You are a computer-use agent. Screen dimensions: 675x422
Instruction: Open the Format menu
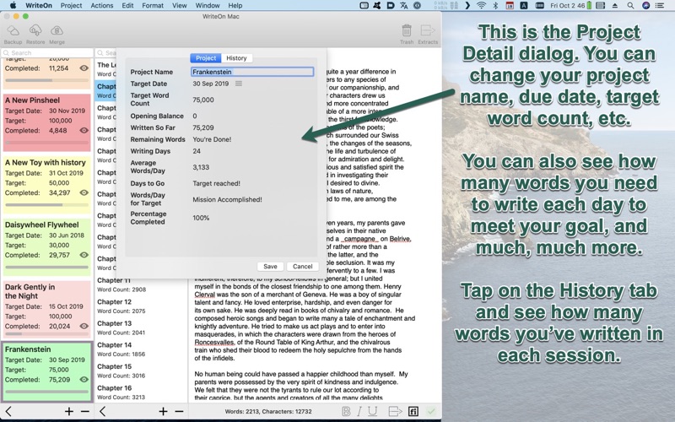[153, 6]
